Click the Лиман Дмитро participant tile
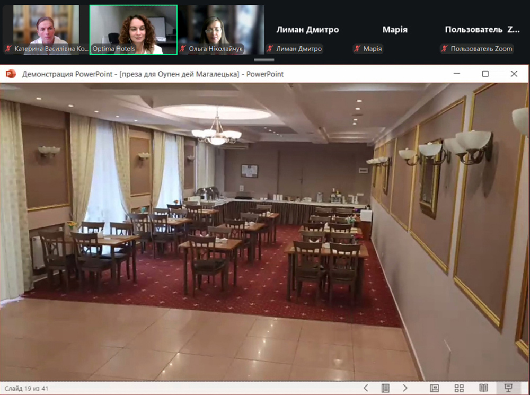Screen dimensions: 530x395 coord(307,30)
